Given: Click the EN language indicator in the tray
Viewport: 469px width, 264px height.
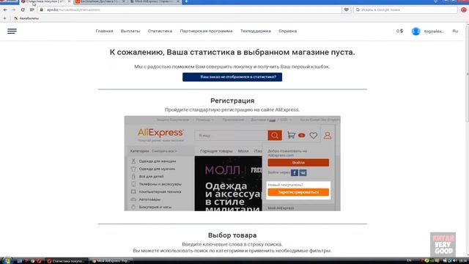Looking at the screenshot, I should 409,261.
